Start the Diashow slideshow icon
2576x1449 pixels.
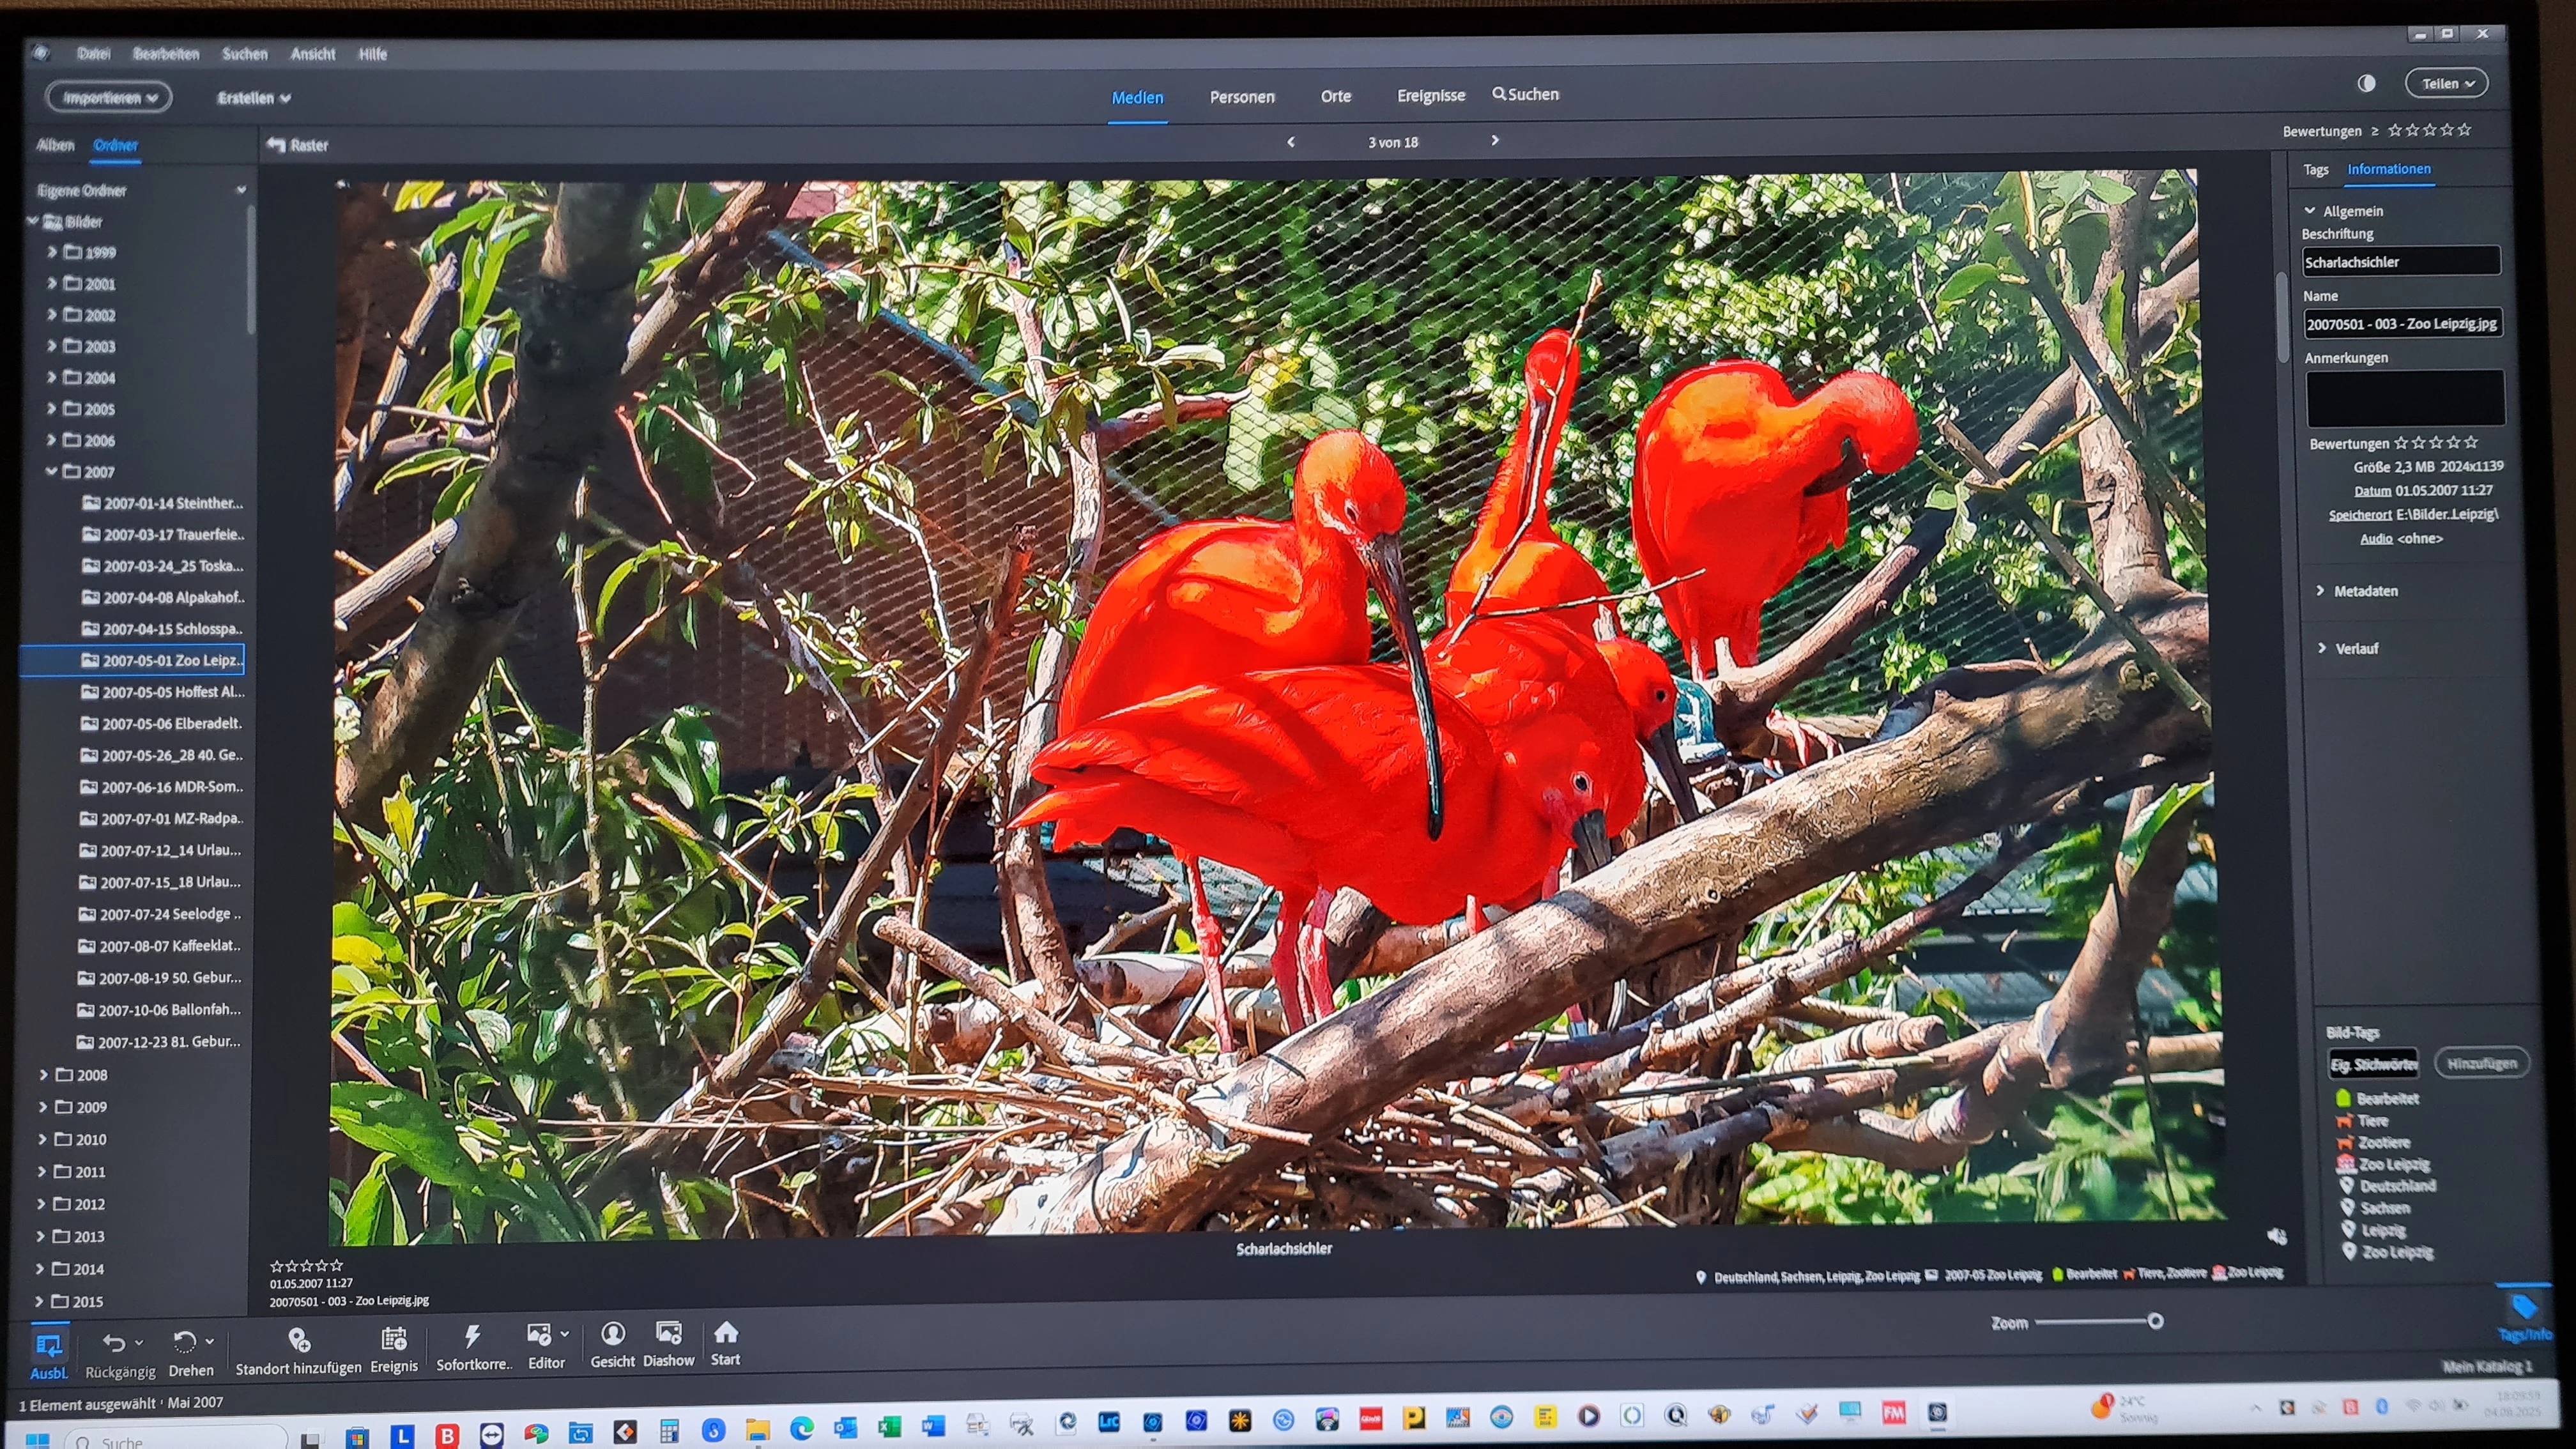tap(668, 1332)
